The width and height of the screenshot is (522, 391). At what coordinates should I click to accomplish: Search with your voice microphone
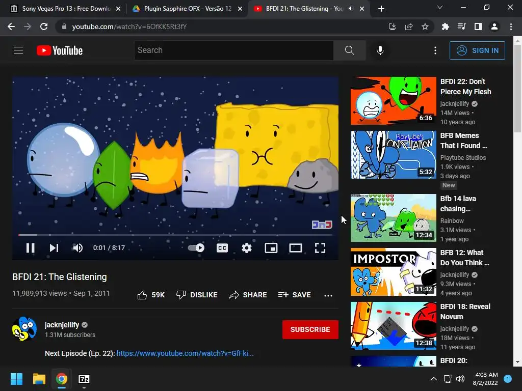click(x=380, y=50)
